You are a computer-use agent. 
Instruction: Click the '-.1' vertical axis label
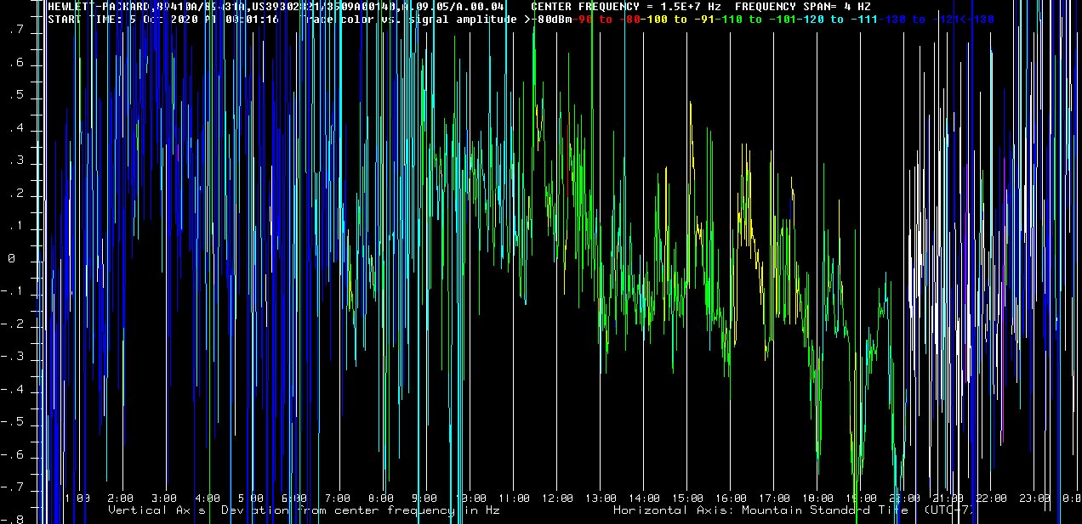tap(13, 292)
